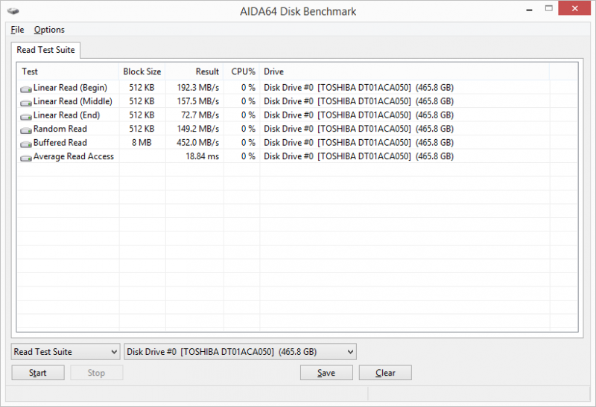This screenshot has height=407, width=596.
Task: Save the benchmark results
Action: click(x=326, y=373)
